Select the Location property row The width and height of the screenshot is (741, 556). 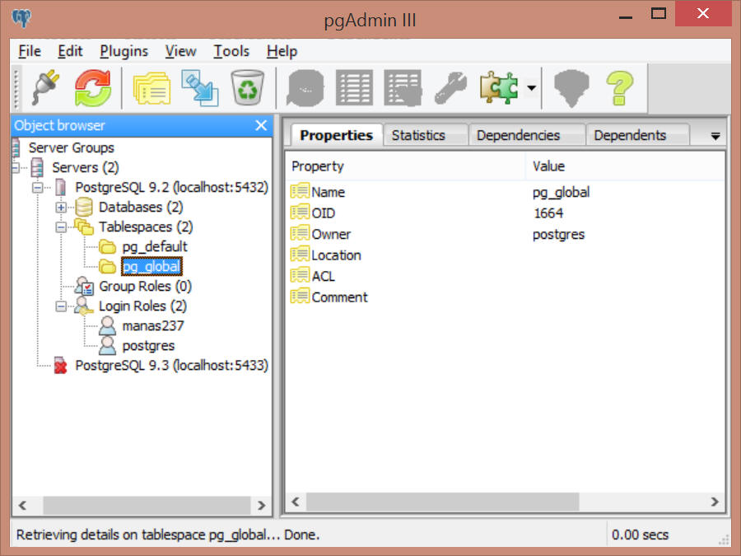point(505,255)
